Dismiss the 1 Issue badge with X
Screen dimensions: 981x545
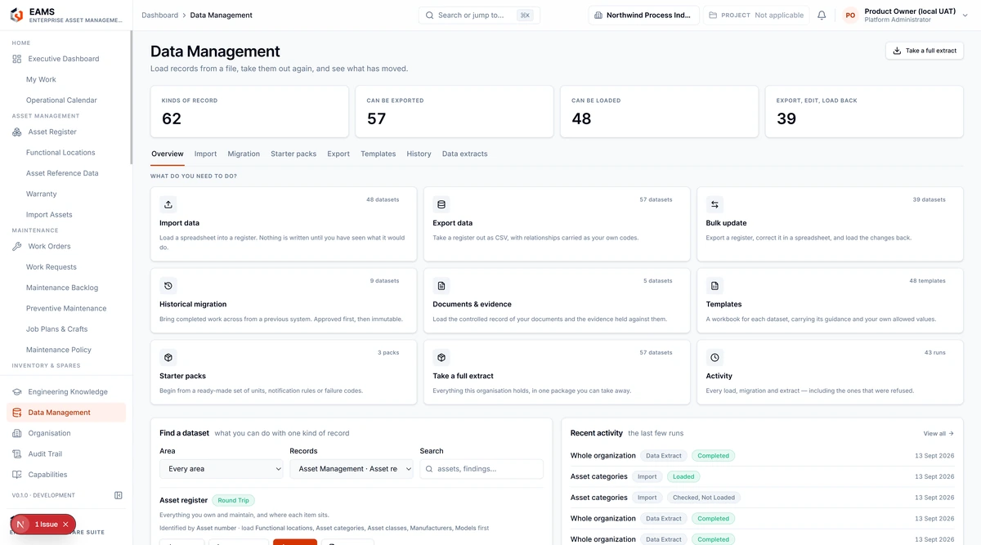65,525
